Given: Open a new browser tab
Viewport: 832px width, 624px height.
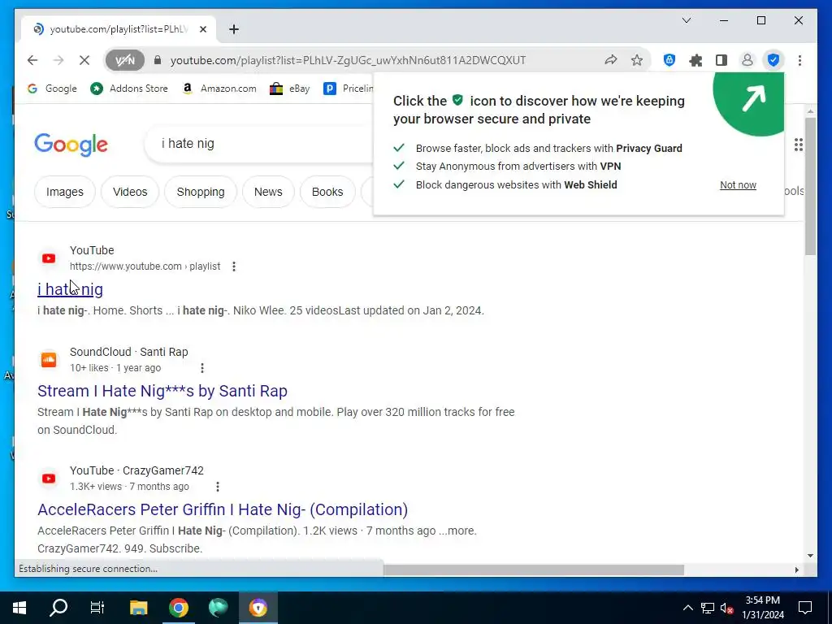Looking at the screenshot, I should pyautogui.click(x=234, y=29).
